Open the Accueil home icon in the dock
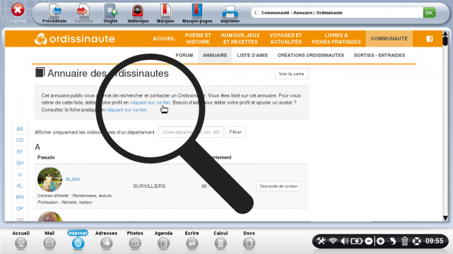 21,244
